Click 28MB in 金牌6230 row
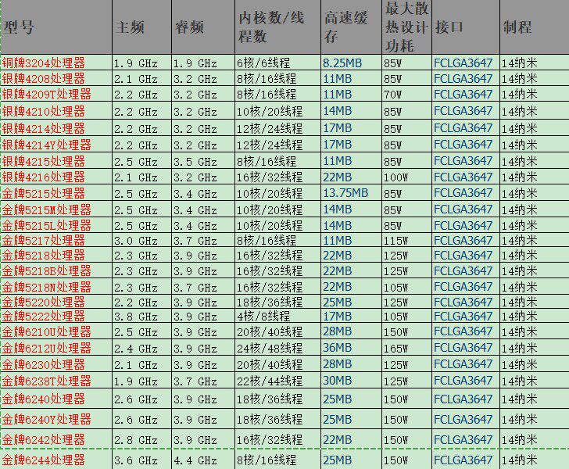The width and height of the screenshot is (569, 469). click(337, 363)
